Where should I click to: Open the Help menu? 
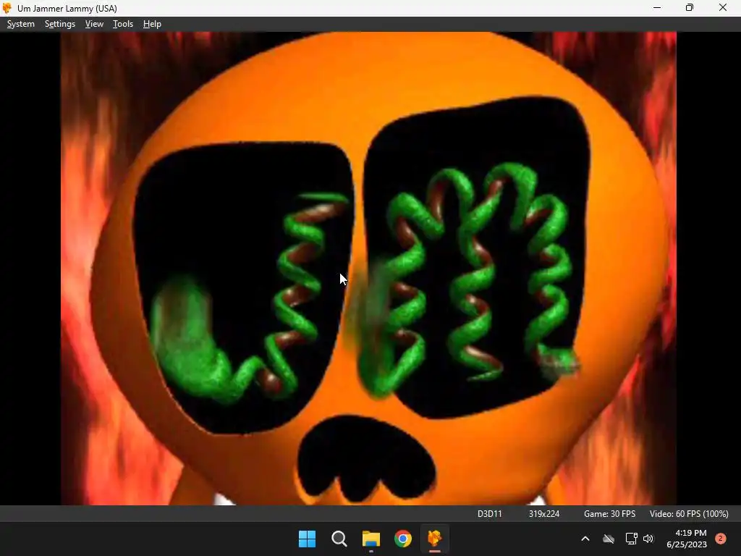point(152,24)
